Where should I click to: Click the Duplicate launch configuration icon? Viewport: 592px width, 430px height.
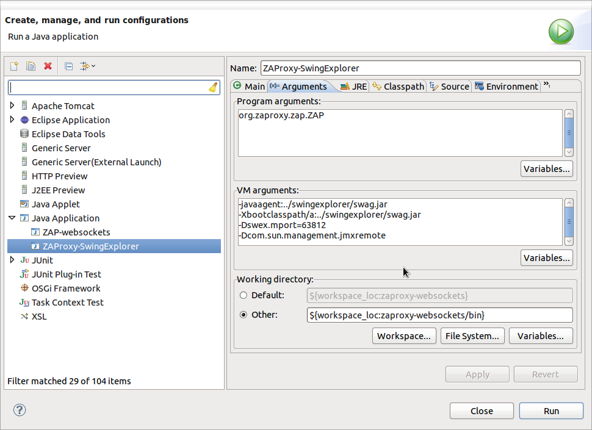31,66
